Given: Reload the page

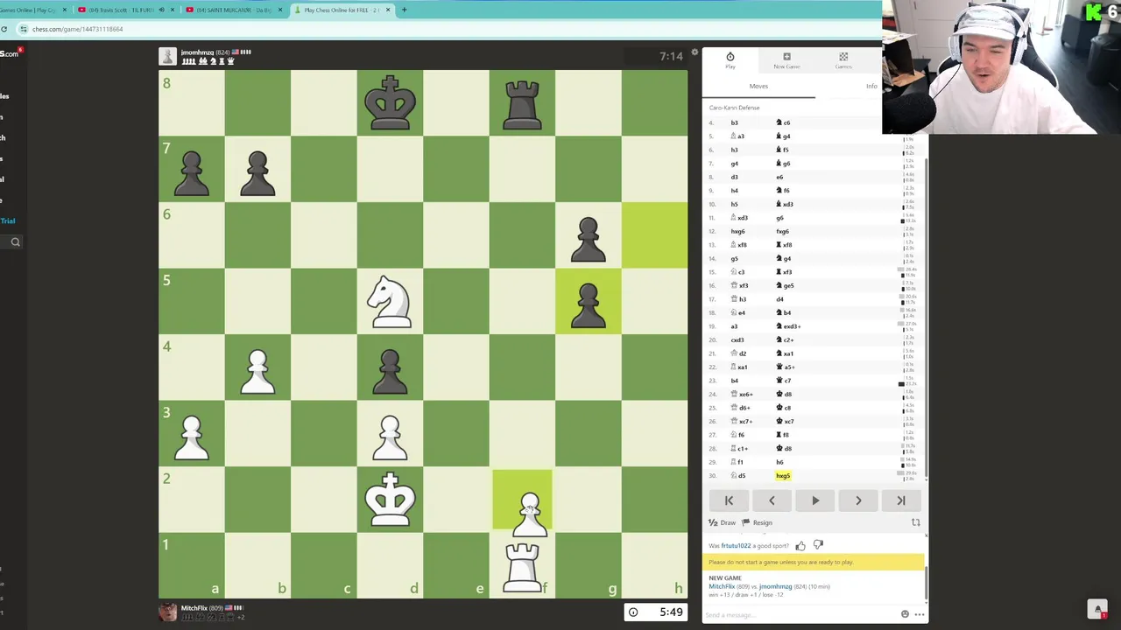Looking at the screenshot, I should pos(4,29).
